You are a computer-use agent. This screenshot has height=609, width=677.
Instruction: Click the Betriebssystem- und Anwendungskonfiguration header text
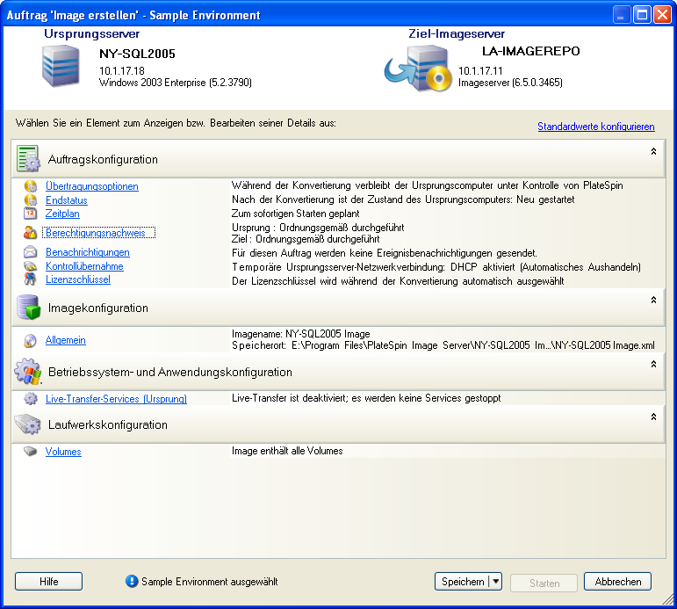click(x=170, y=372)
